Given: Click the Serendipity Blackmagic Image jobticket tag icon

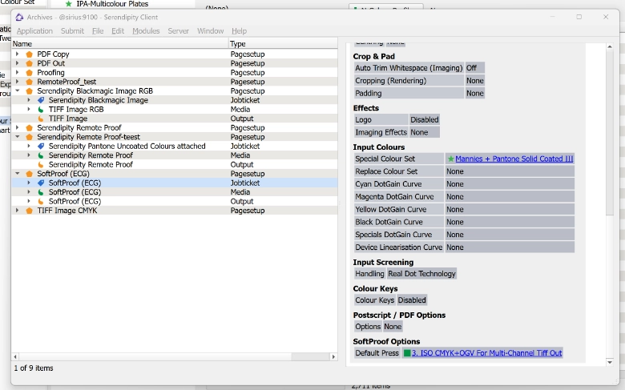Looking at the screenshot, I should pyautogui.click(x=41, y=100).
